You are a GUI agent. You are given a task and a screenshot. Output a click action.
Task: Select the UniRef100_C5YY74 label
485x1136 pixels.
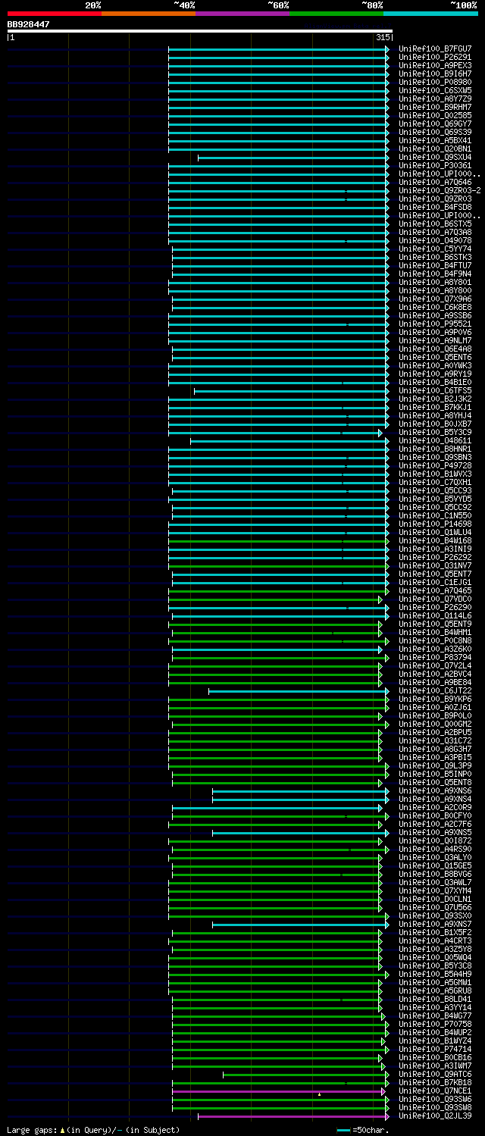click(x=435, y=249)
